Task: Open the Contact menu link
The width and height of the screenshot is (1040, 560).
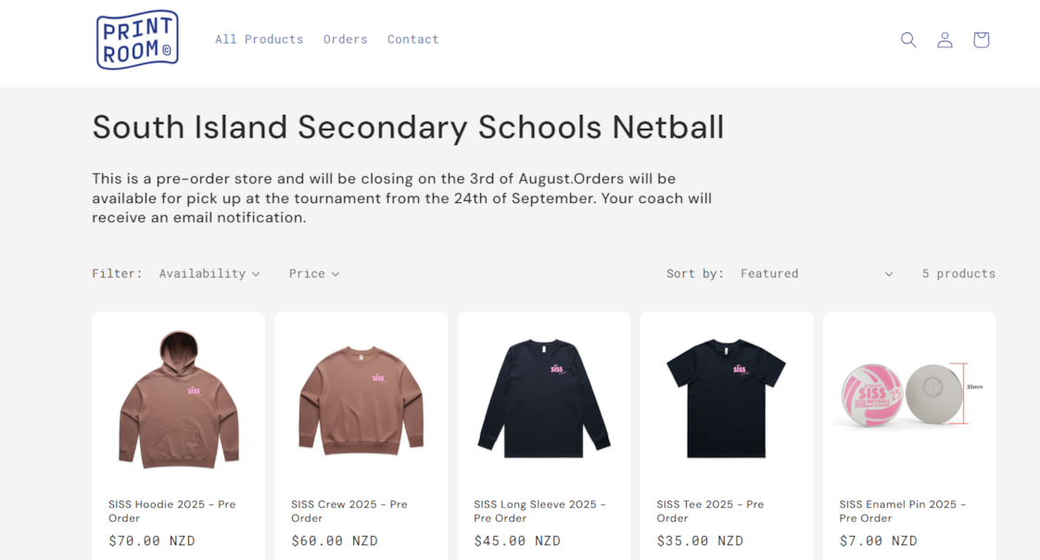Action: [x=412, y=39]
